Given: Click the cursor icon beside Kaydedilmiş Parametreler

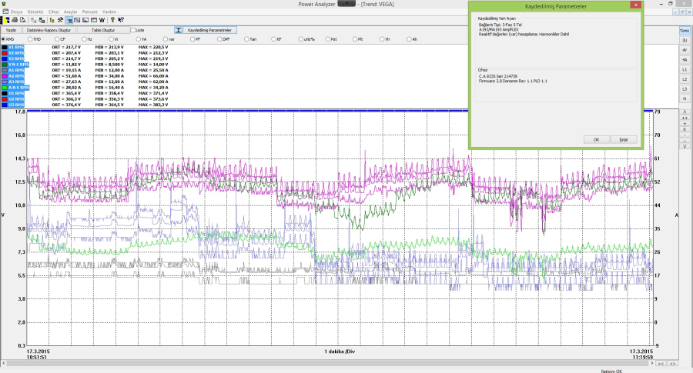Looking at the screenshot, I should pyautogui.click(x=178, y=30).
